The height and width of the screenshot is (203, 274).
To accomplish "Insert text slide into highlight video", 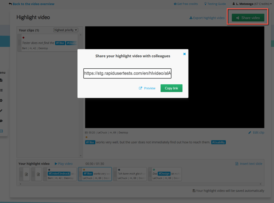I will click(x=249, y=164).
